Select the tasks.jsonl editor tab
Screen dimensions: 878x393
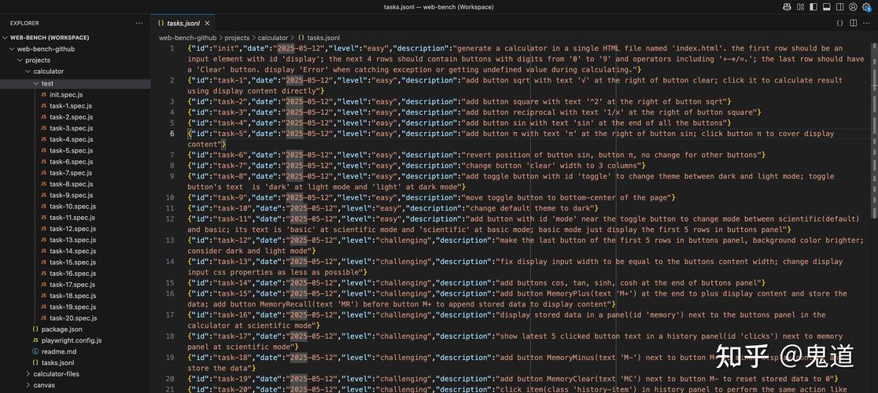[183, 23]
